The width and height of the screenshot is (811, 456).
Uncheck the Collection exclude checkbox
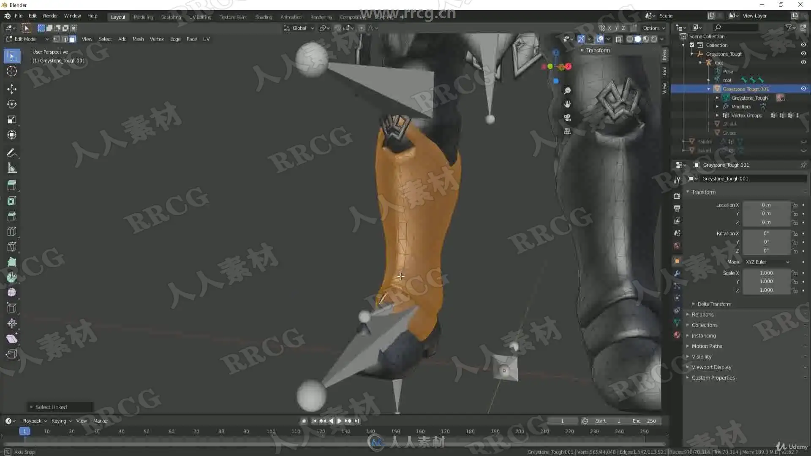692,45
